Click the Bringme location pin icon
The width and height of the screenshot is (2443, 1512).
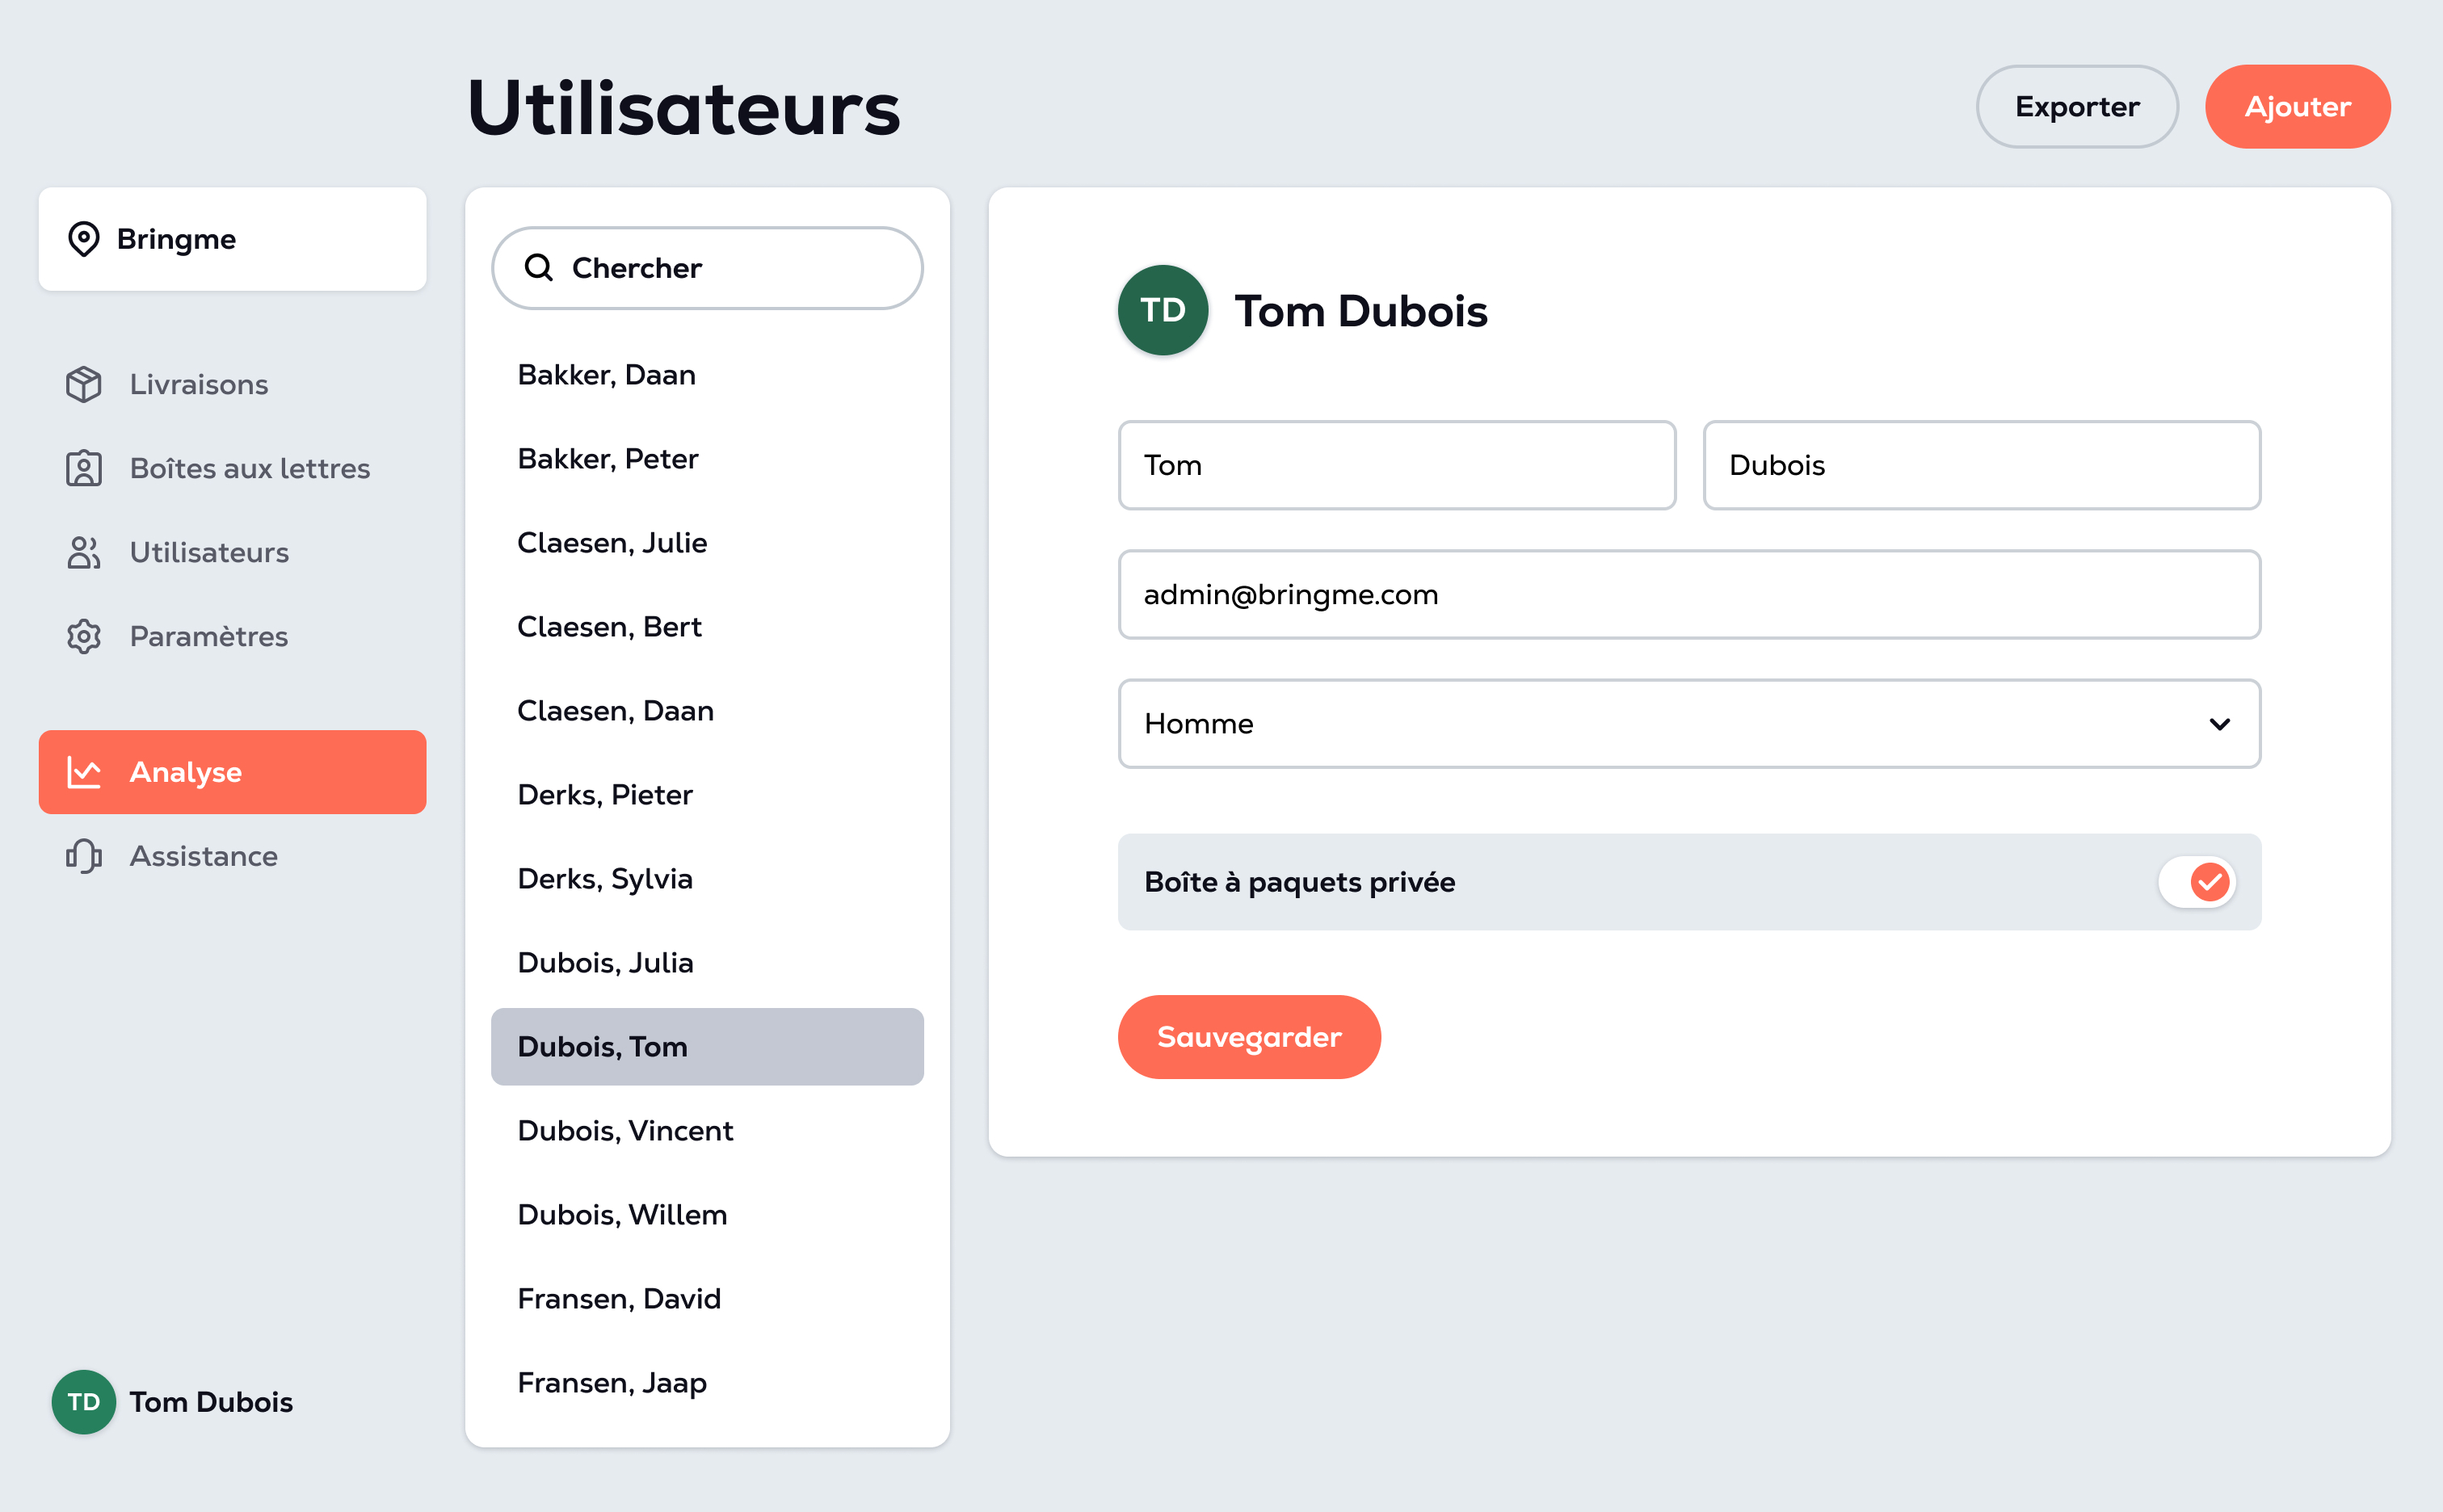(84, 239)
